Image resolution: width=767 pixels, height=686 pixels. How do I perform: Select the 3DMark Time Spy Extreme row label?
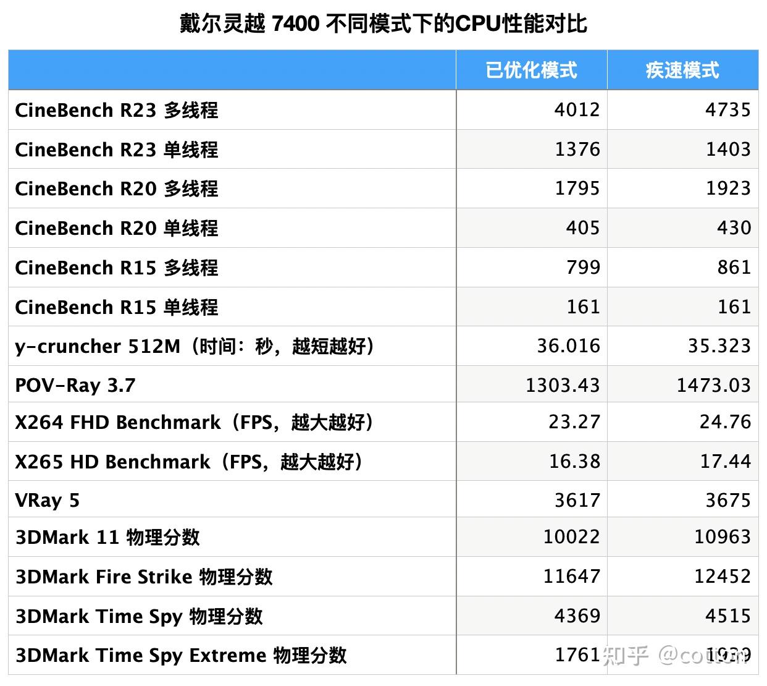[182, 655]
